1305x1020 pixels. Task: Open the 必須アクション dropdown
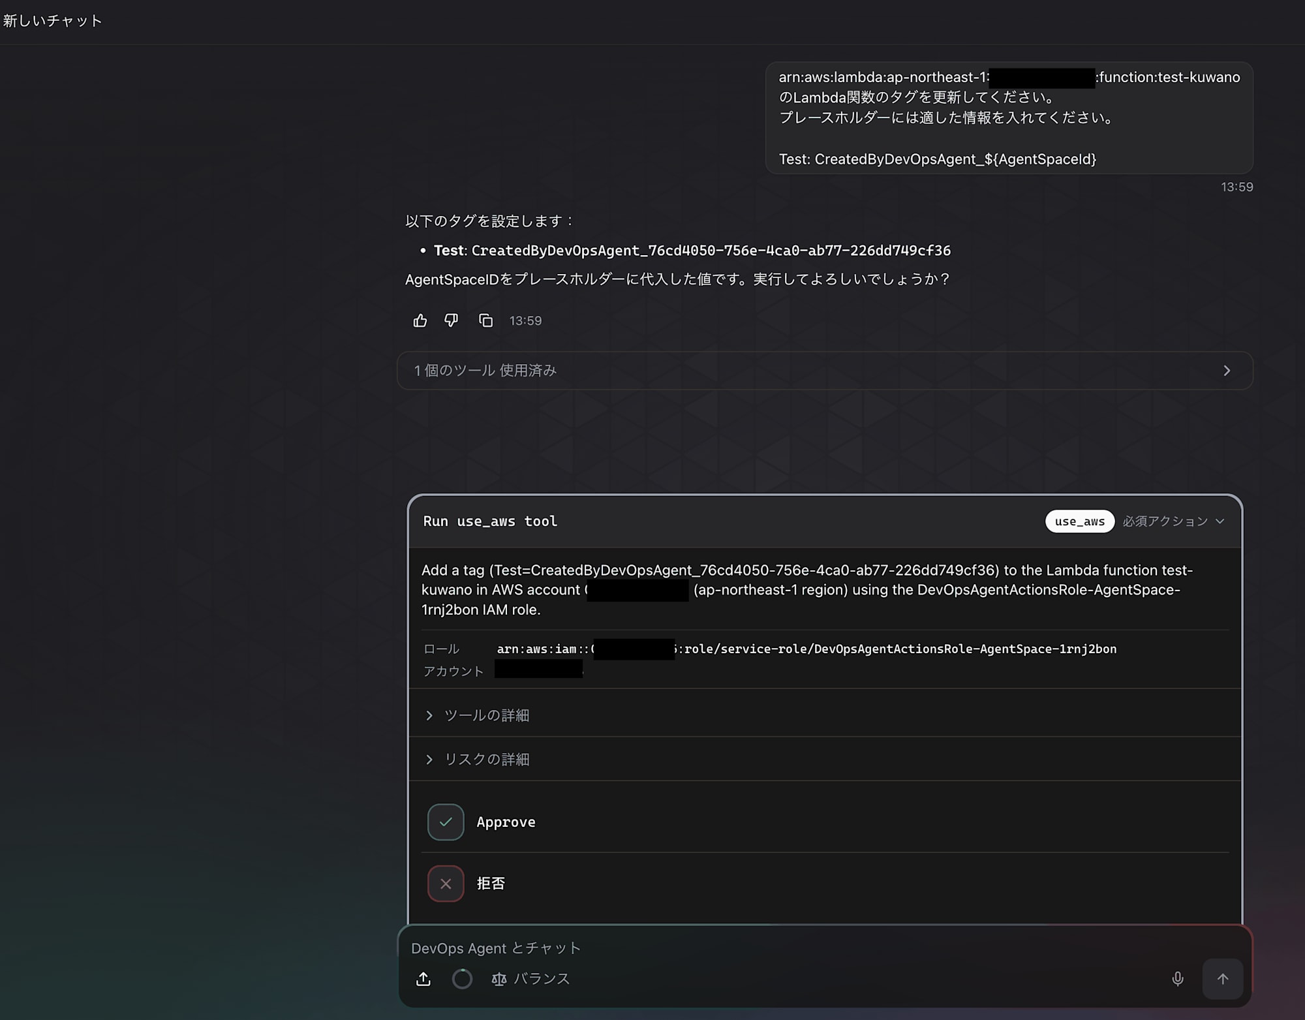click(x=1173, y=521)
